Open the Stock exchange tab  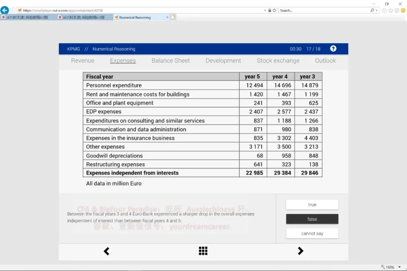point(278,61)
